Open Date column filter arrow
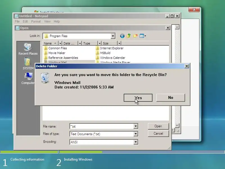225x169 pixels. [80, 43]
